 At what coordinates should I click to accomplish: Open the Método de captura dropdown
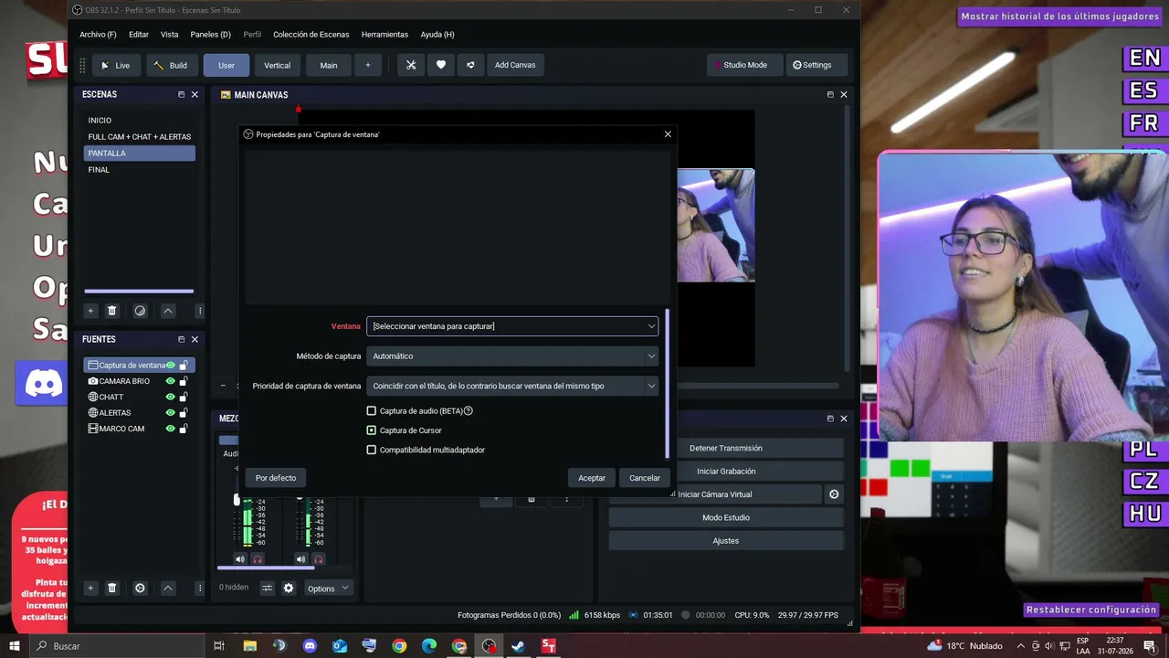(512, 356)
